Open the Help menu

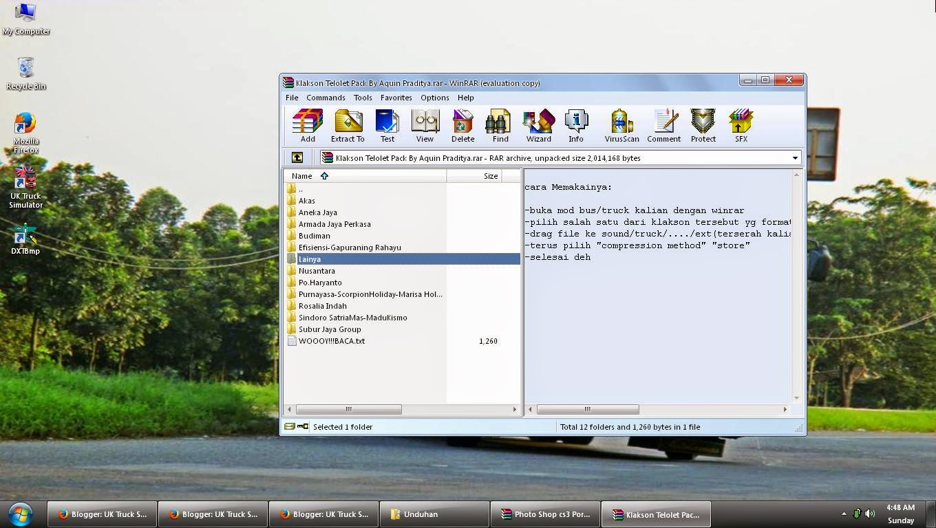[x=465, y=98]
